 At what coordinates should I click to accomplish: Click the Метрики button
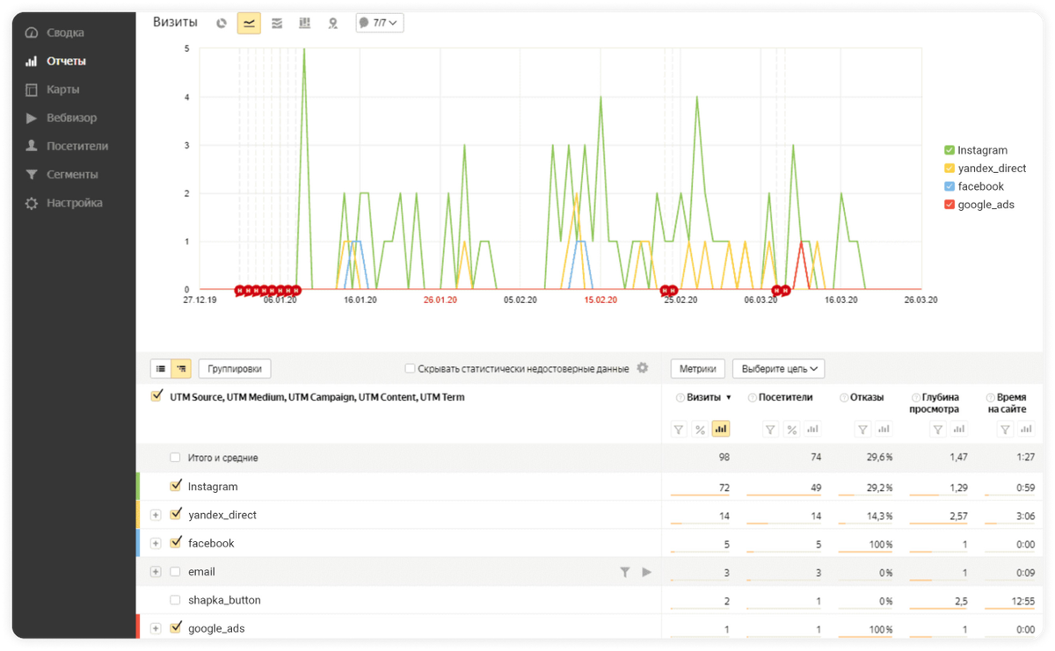point(698,369)
